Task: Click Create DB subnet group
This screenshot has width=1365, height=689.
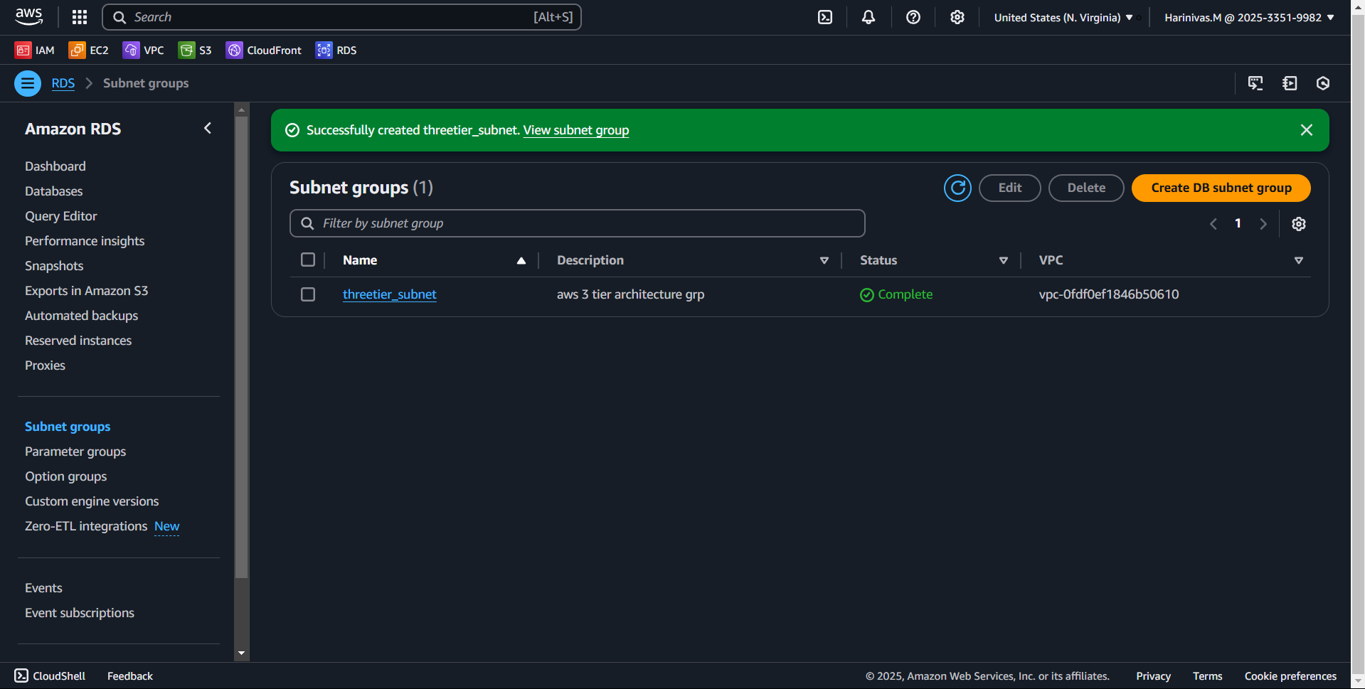Action: tap(1221, 188)
